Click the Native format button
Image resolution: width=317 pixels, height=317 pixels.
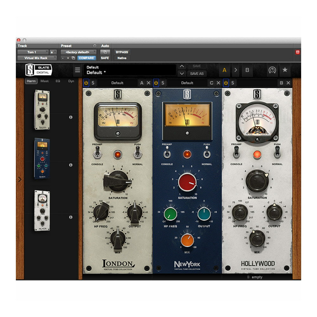122,58
